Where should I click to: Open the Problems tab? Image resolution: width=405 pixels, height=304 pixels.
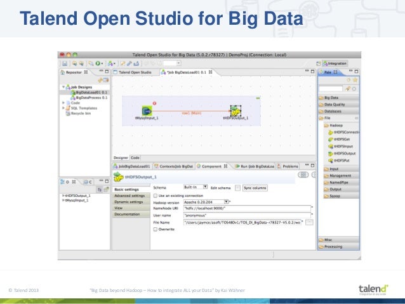coord(287,166)
